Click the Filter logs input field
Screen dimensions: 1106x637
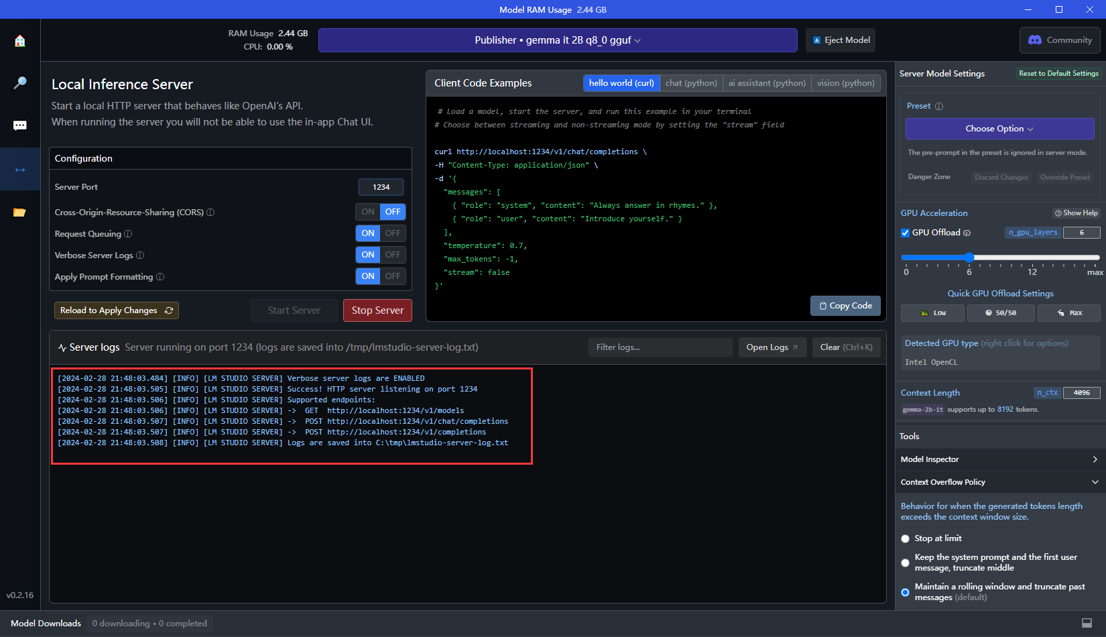(x=660, y=347)
